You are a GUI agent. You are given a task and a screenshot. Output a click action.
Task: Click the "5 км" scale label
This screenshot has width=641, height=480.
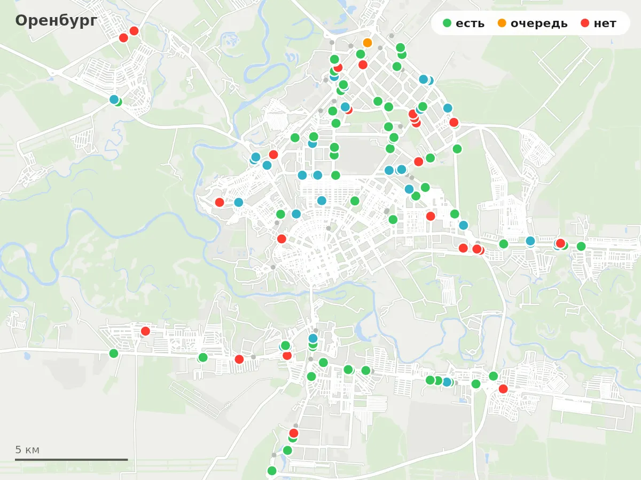tap(27, 450)
